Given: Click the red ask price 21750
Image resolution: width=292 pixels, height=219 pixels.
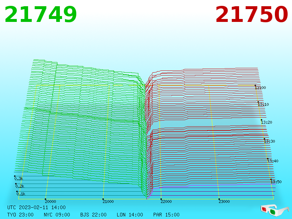Looking at the screenshot, I should pos(251,14).
